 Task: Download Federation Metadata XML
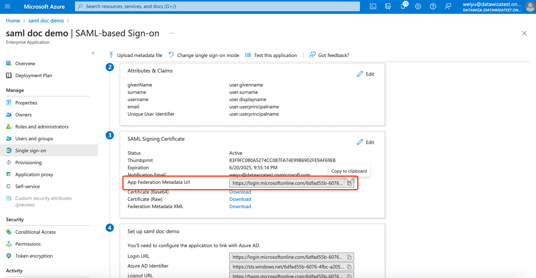point(240,206)
